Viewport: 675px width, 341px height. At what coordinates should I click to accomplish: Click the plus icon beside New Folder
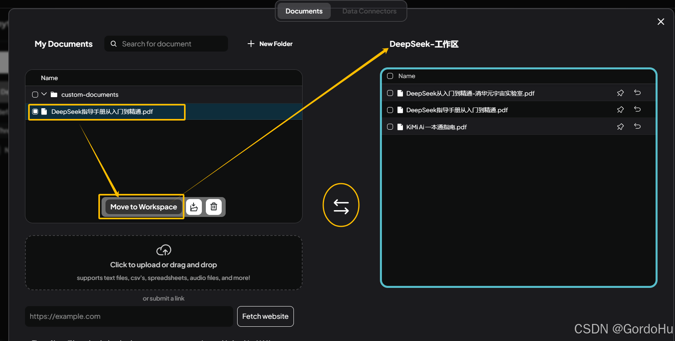(x=251, y=44)
